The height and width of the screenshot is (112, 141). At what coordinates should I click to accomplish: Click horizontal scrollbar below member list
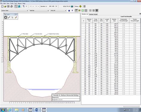[x=131, y=106]
